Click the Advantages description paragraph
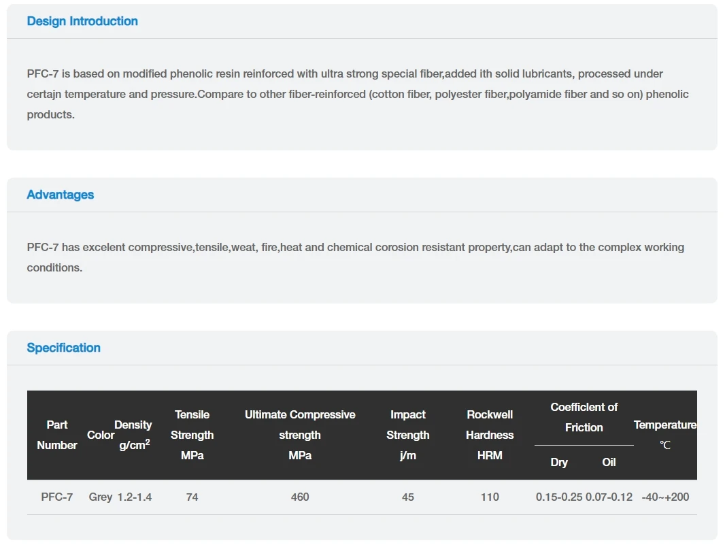725x545 pixels. [355, 257]
